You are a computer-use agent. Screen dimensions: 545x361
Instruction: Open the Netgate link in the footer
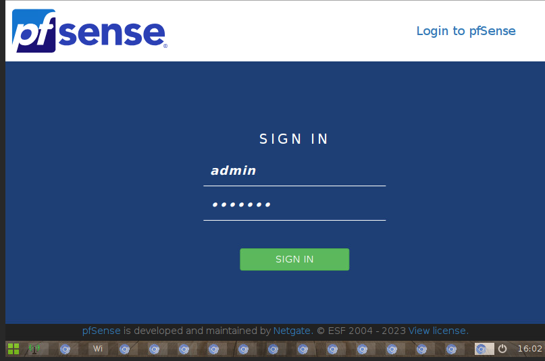[x=292, y=331]
